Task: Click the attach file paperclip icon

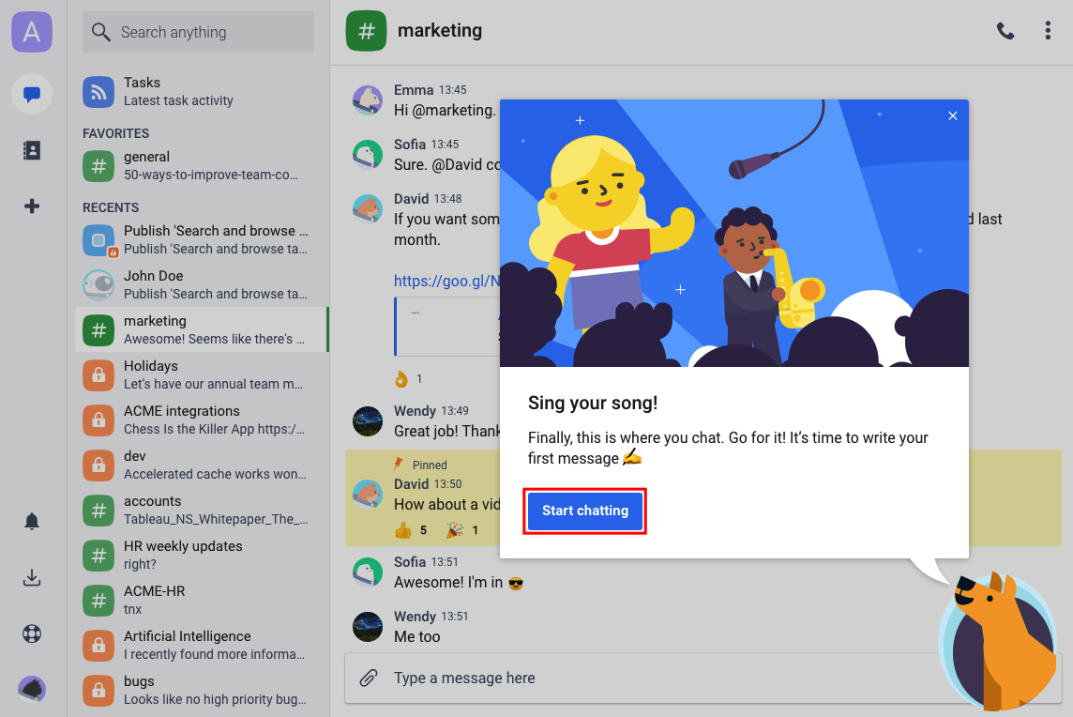Action: point(369,678)
